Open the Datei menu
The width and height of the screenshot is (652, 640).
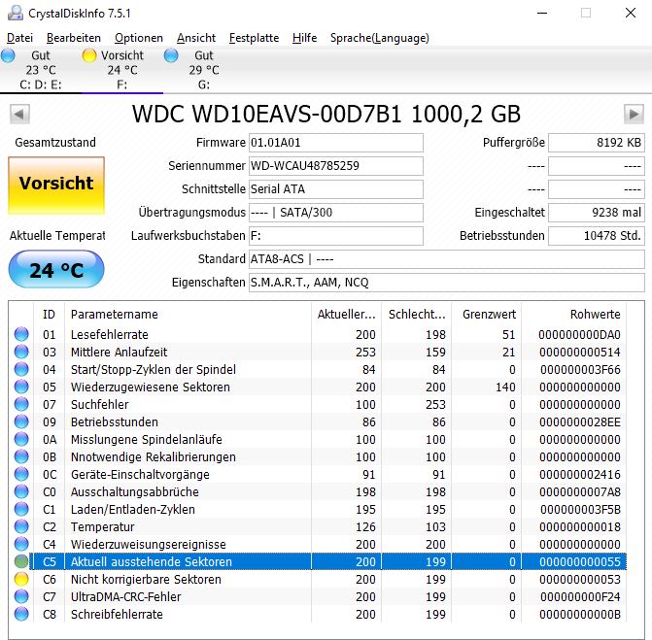19,38
